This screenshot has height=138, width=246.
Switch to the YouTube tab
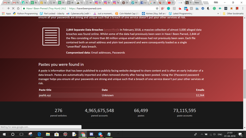tap(170, 3)
